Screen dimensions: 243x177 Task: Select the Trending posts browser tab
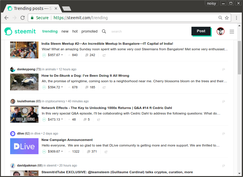(32, 8)
